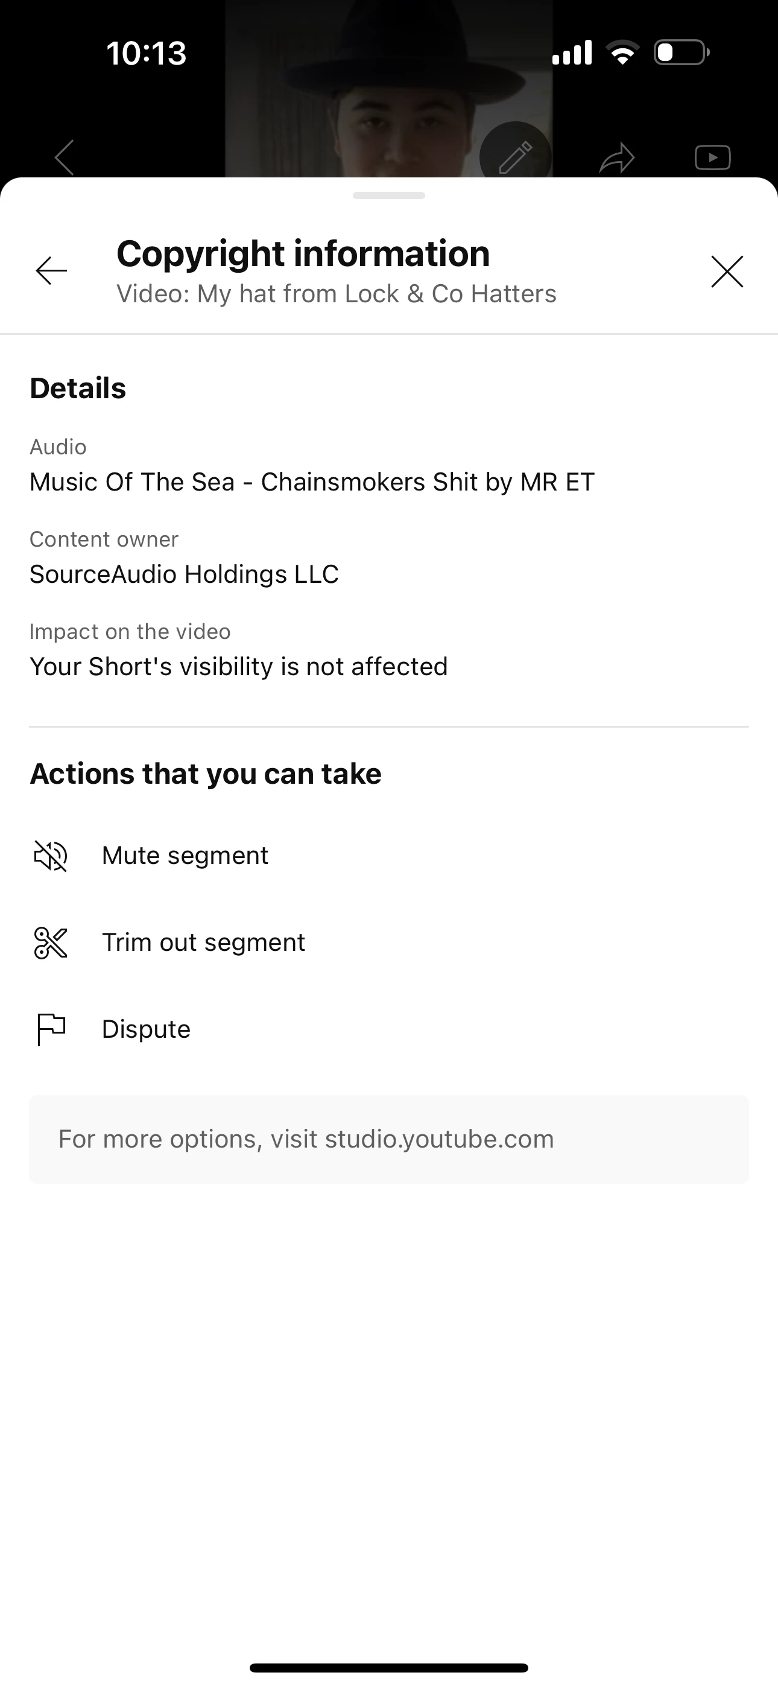Viewport: 778px width, 1687px height.
Task: Tap the audio track title text
Action: (312, 482)
